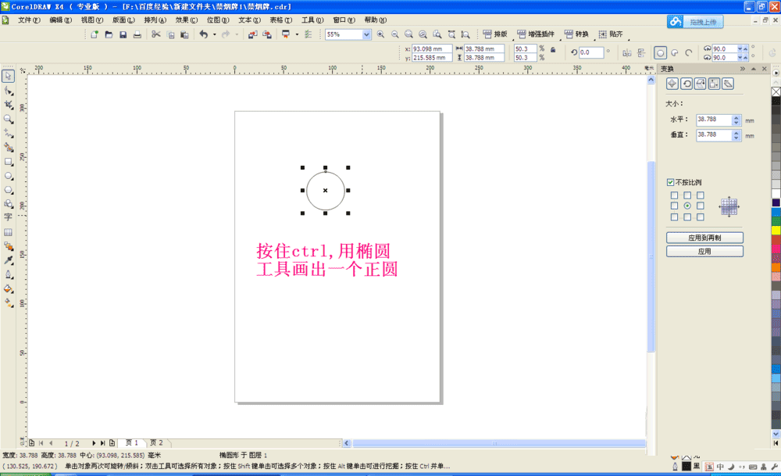
Task: Collapse the Transform docker with its chevron
Action: pos(744,69)
